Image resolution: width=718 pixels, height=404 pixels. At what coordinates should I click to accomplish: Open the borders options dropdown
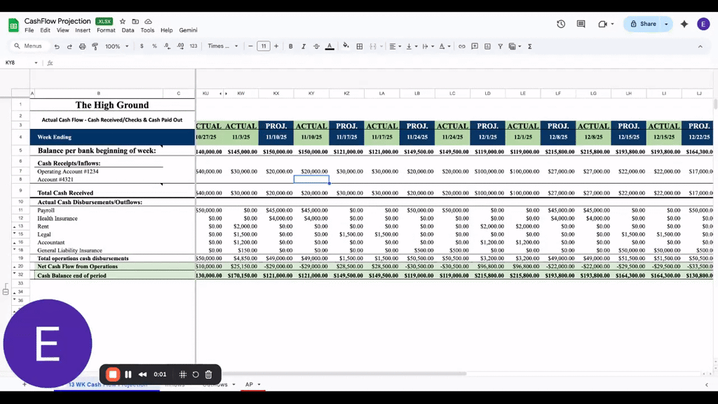click(x=359, y=46)
